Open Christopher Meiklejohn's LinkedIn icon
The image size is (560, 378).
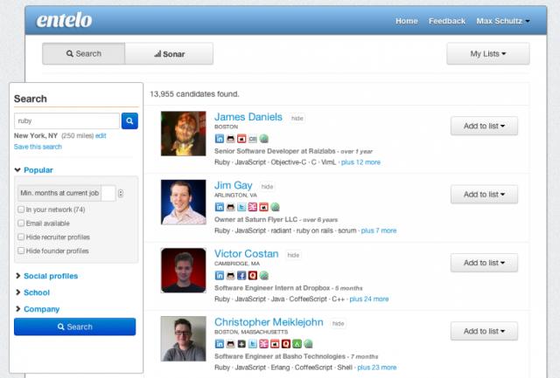[220, 344]
